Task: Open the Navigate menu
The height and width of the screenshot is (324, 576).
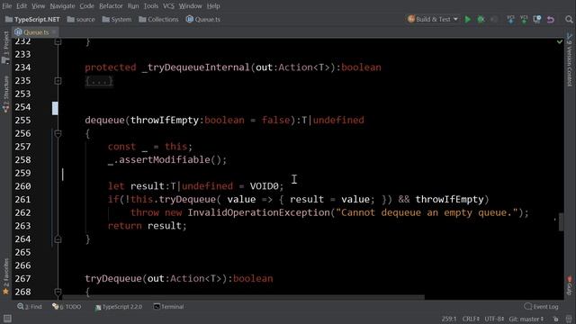Action: click(62, 6)
